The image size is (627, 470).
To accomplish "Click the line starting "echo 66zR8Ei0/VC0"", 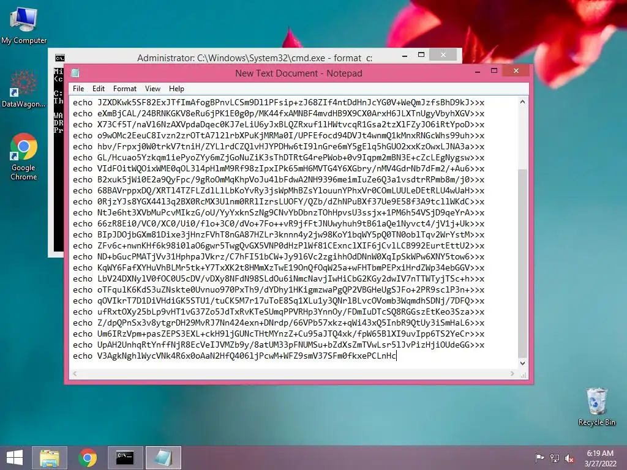I will (x=279, y=224).
